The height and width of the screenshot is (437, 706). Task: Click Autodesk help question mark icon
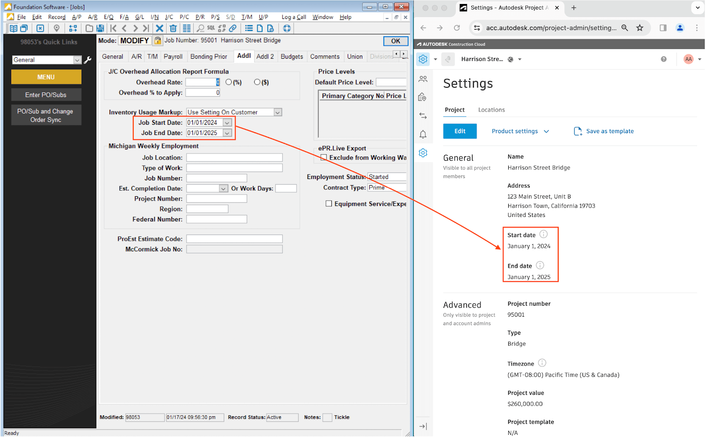click(x=664, y=59)
